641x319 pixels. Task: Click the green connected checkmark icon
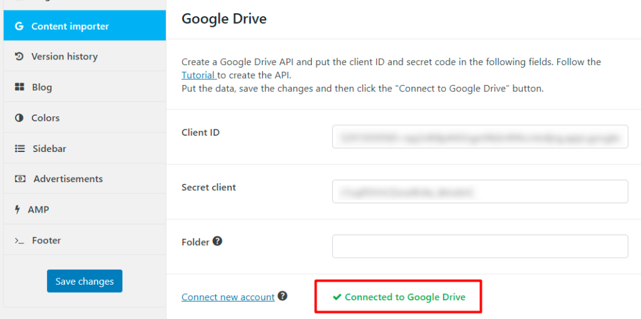point(337,297)
